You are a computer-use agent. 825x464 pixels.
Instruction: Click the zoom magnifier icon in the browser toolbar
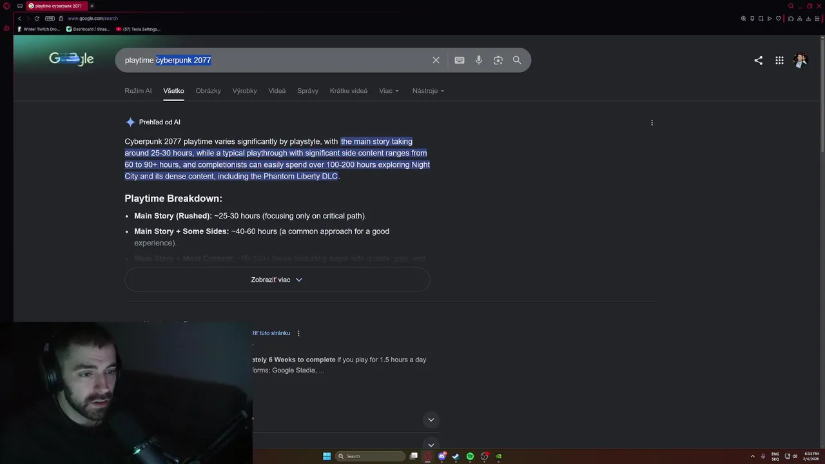[x=744, y=18]
